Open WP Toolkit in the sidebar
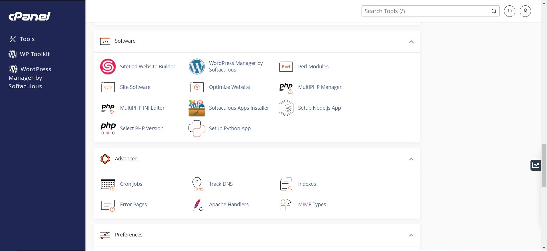547x251 pixels. click(29, 54)
